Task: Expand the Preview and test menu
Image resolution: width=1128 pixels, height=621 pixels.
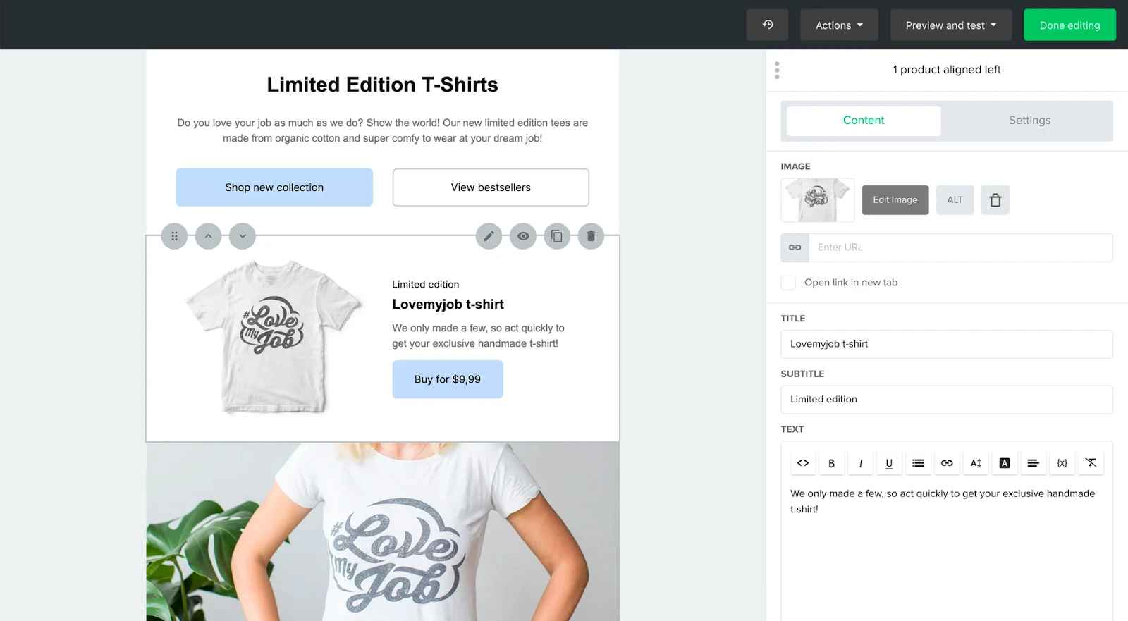Action: click(950, 25)
